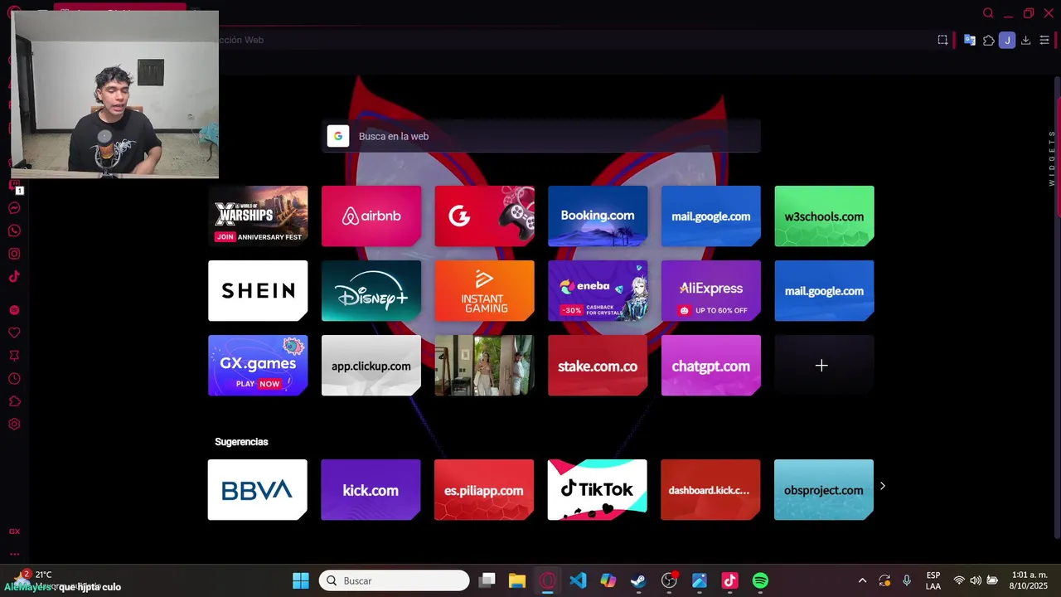This screenshot has width=1061, height=597.
Task: Open BBVA suggestion tile
Action: click(x=258, y=489)
